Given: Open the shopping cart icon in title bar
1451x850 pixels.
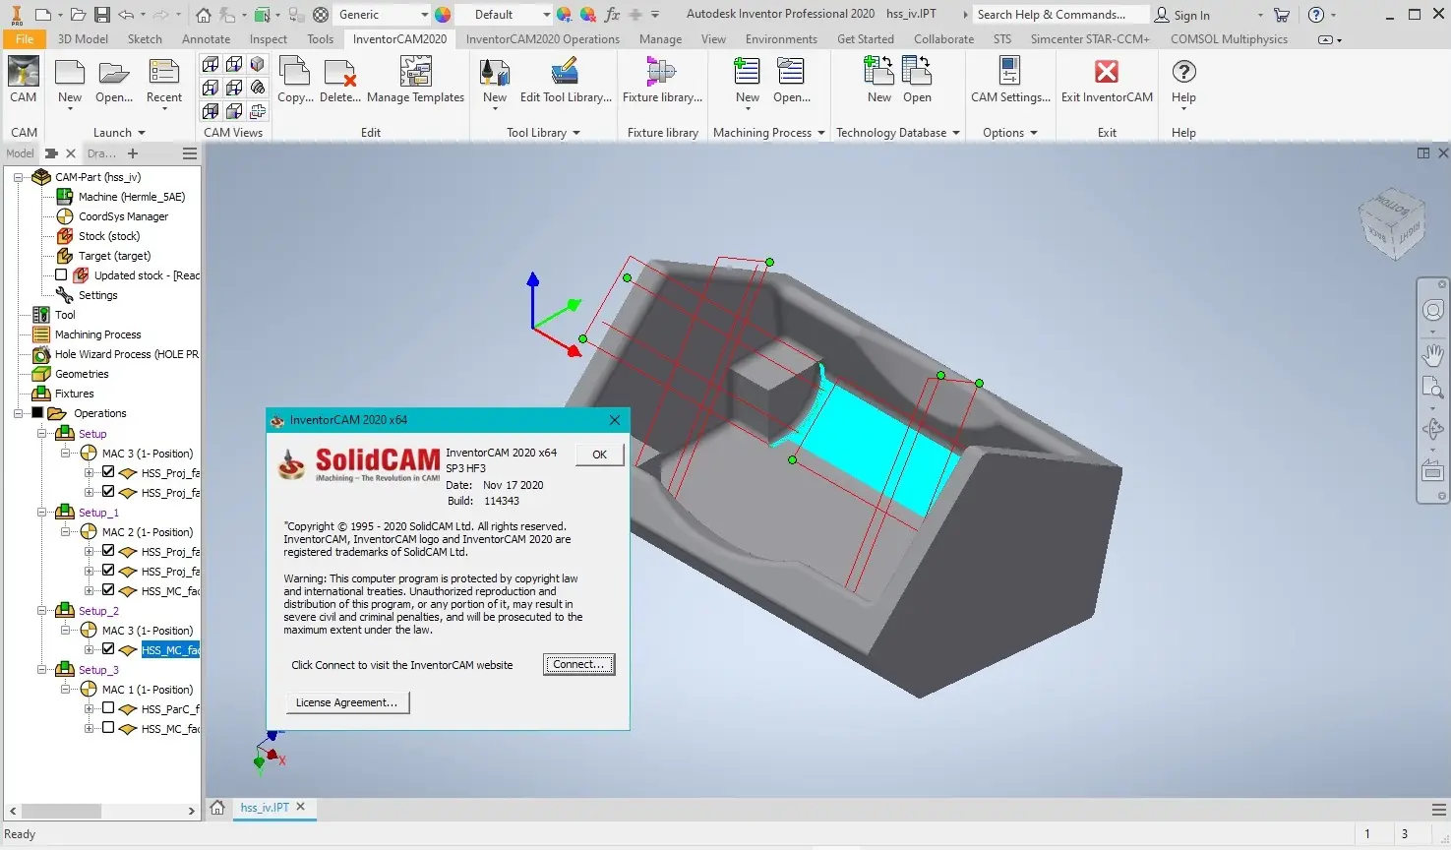Looking at the screenshot, I should click(x=1282, y=15).
